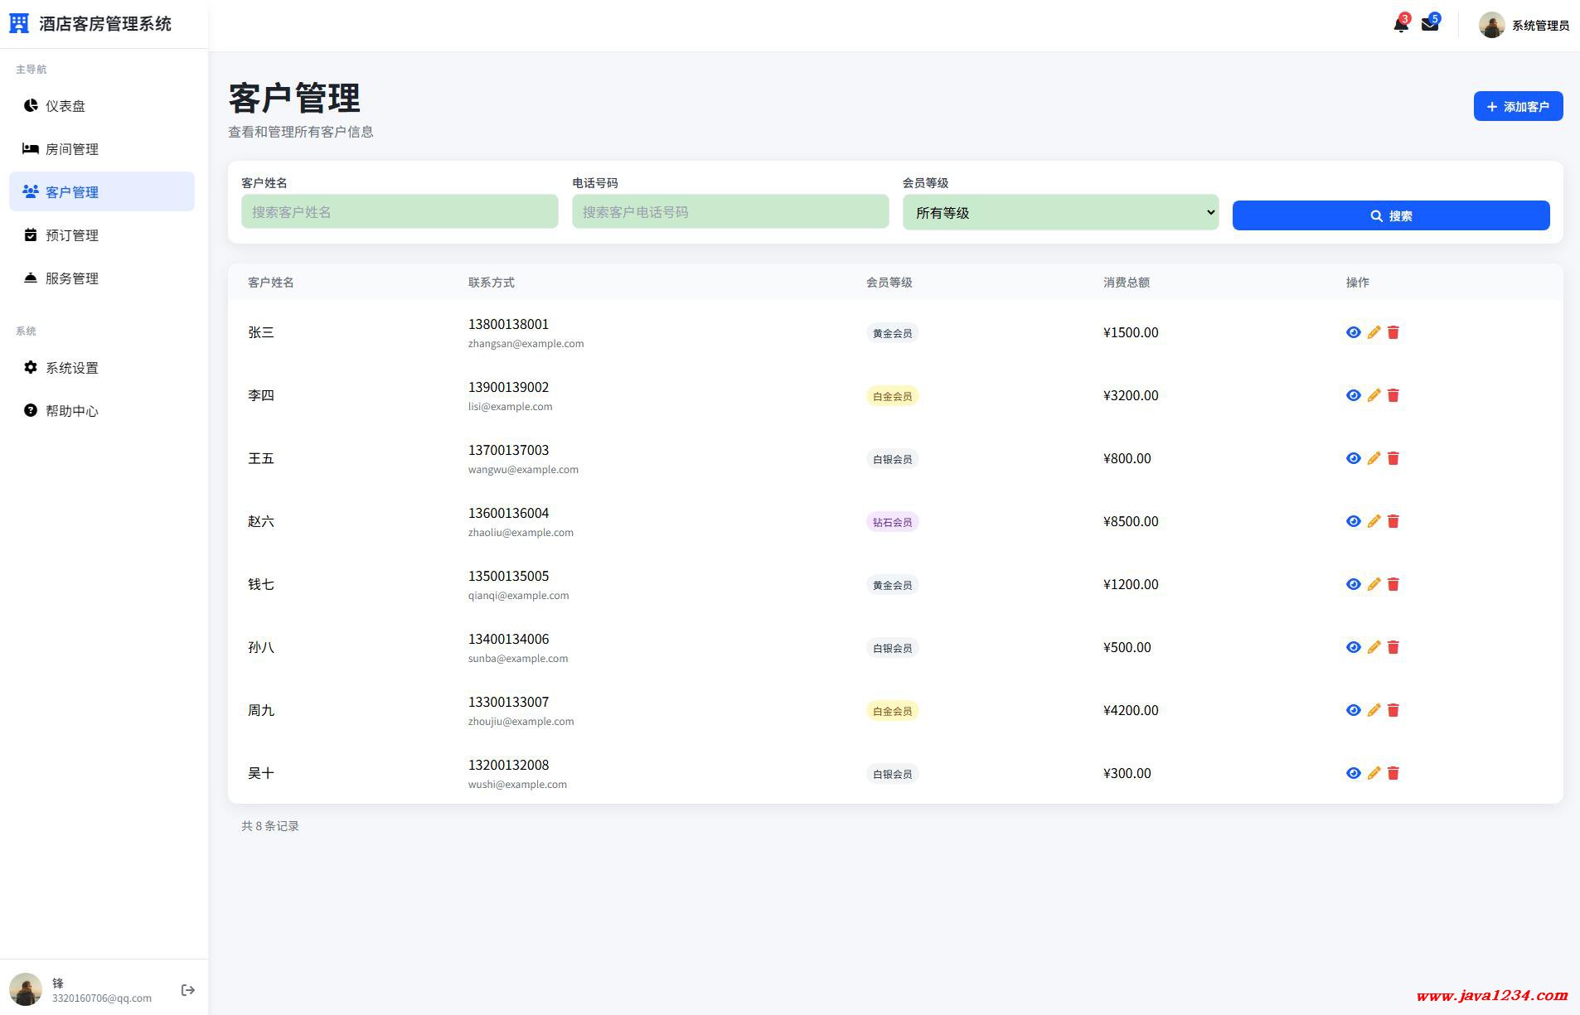
Task: View customer 孙八 with eye icon
Action: click(1353, 647)
